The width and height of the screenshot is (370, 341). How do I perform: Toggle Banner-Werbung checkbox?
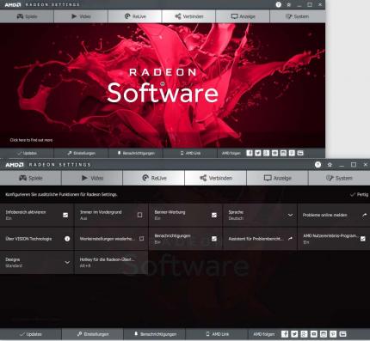(x=214, y=215)
